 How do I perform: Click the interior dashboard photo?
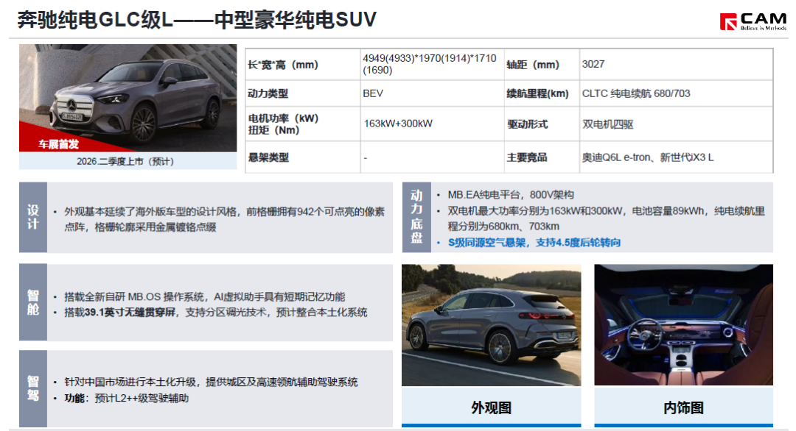684,325
